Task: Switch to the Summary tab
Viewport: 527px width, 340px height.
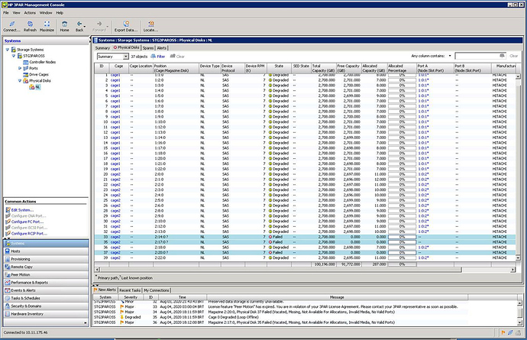Action: tap(102, 48)
